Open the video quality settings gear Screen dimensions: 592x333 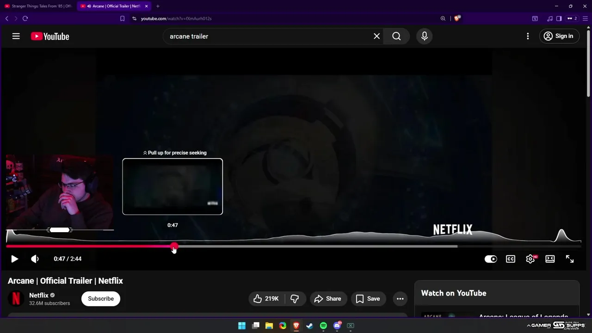pyautogui.click(x=530, y=259)
